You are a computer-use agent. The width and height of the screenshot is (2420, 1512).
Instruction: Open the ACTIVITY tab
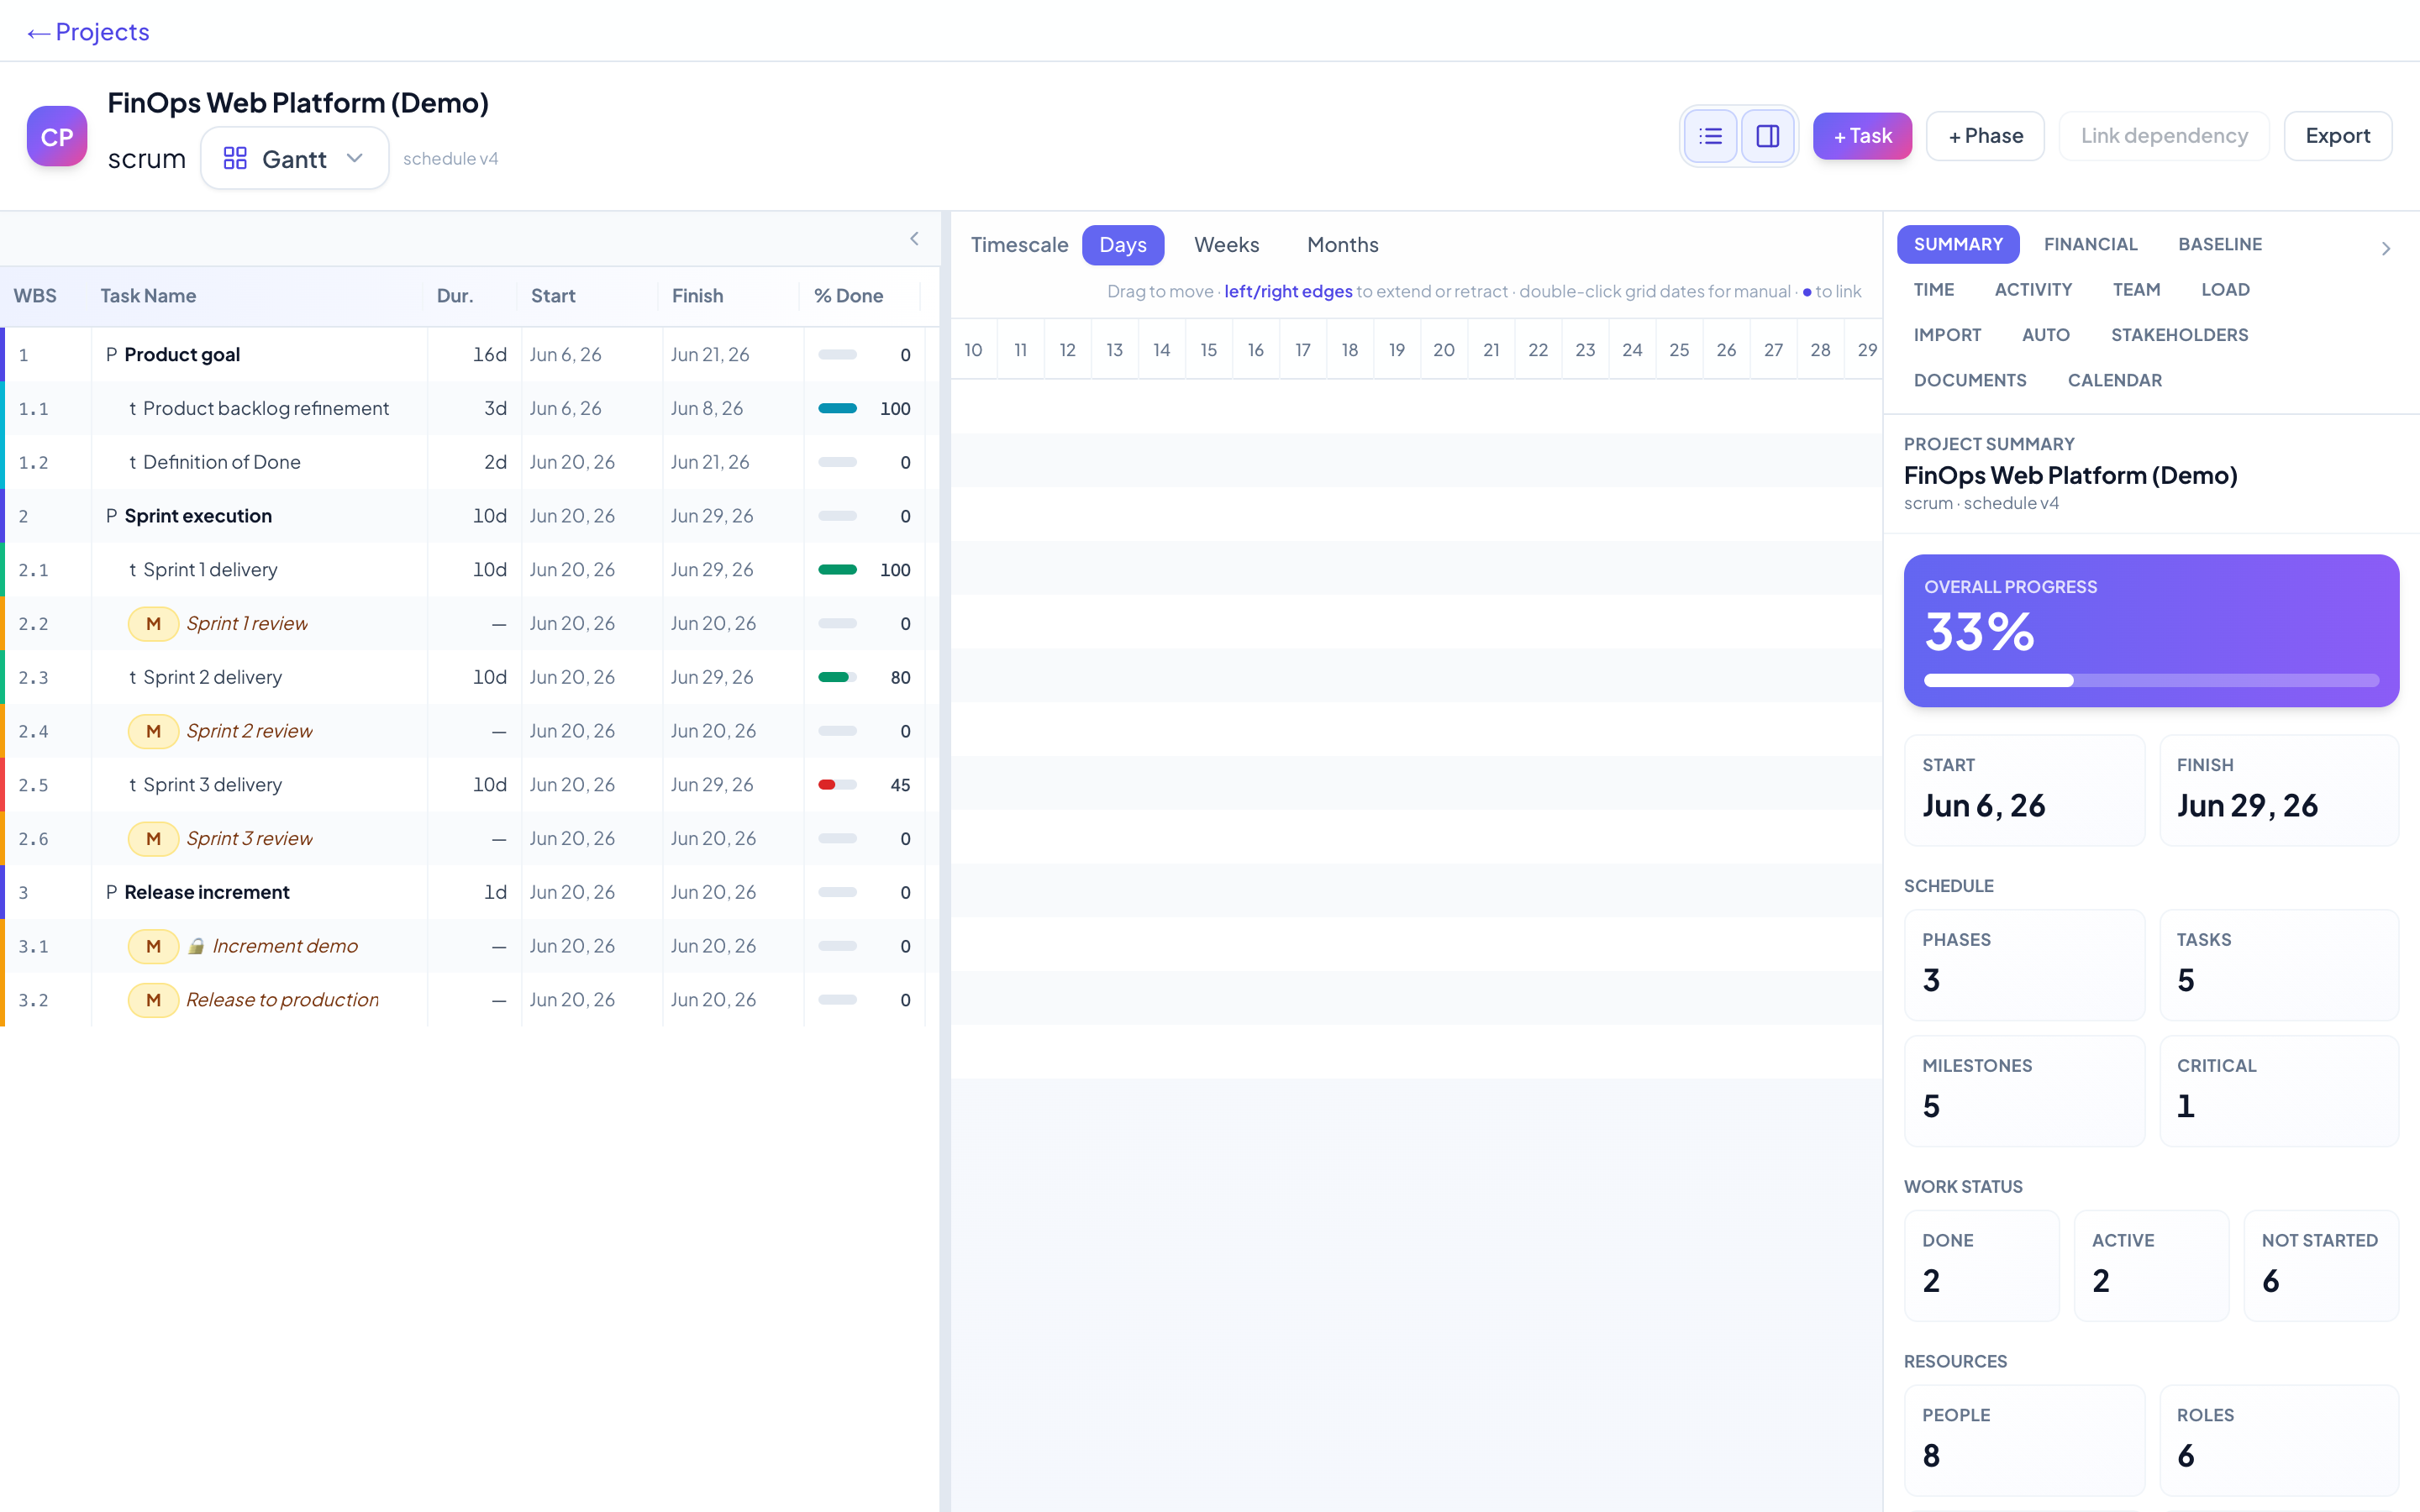click(x=2033, y=290)
